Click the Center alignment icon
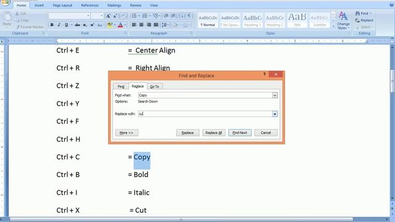Viewport: 395px width, 222px height. pos(141,25)
